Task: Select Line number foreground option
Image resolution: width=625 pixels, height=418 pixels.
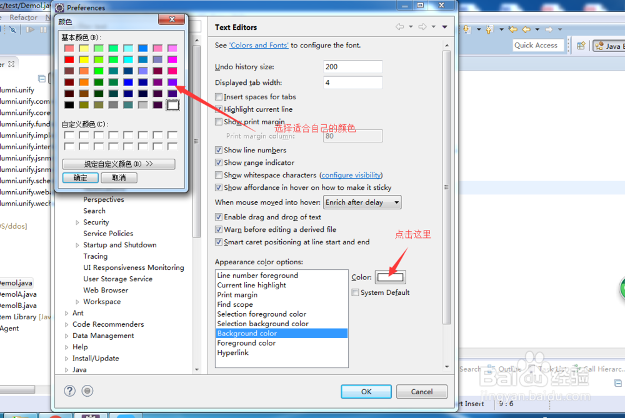Action: (x=281, y=276)
